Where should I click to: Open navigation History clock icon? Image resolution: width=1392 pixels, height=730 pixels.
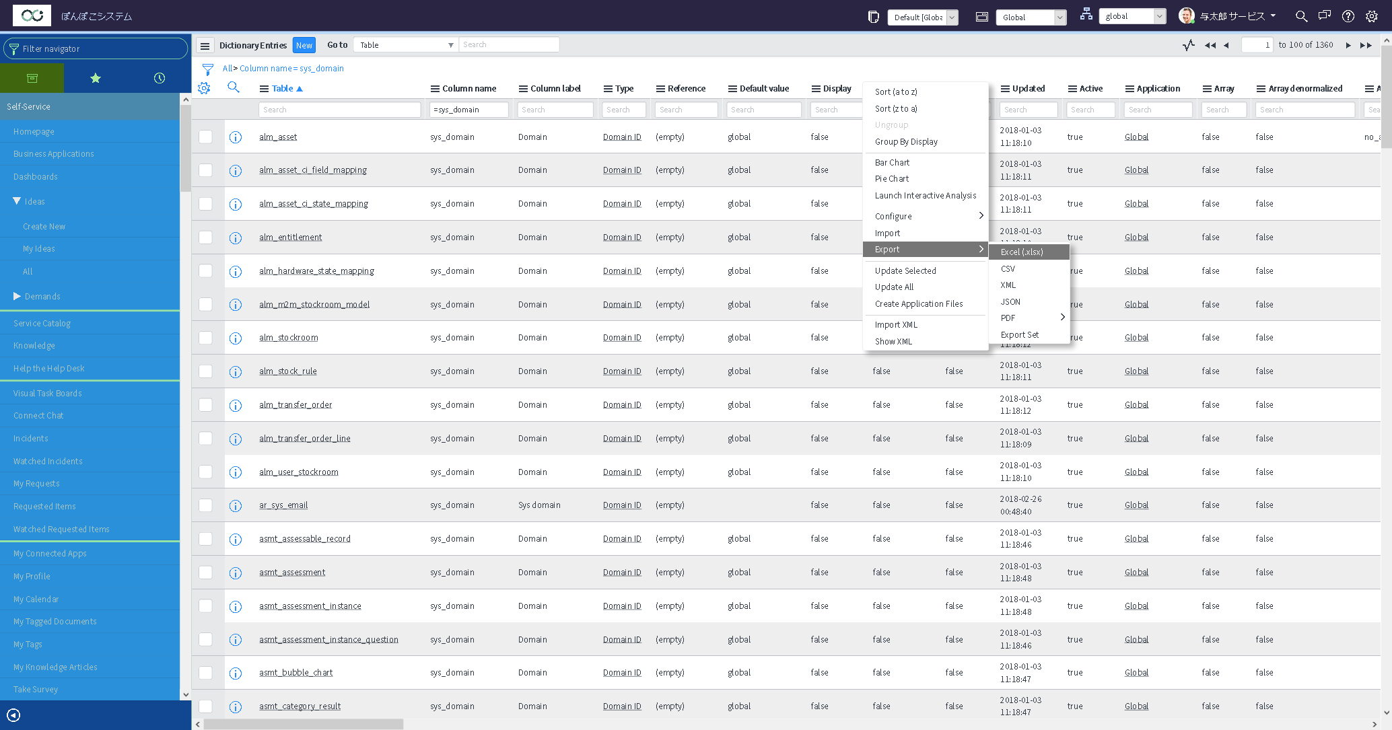159,77
